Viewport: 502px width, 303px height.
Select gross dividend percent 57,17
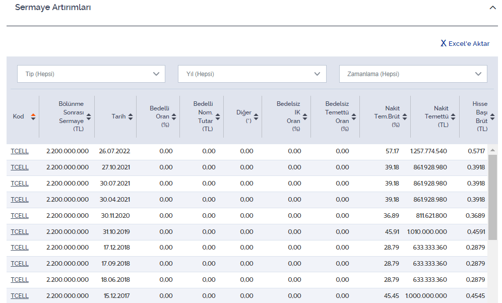392,151
